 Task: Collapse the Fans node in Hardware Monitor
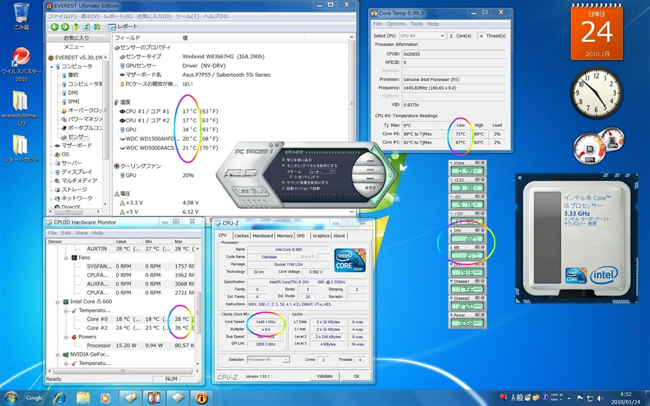(65, 258)
